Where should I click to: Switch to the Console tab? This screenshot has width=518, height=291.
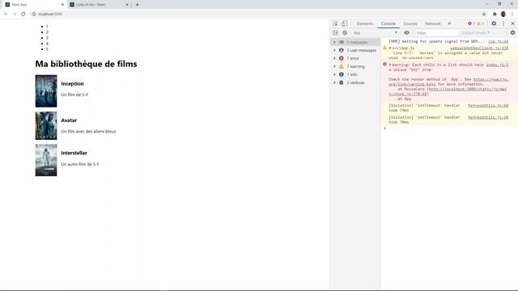pyautogui.click(x=388, y=23)
